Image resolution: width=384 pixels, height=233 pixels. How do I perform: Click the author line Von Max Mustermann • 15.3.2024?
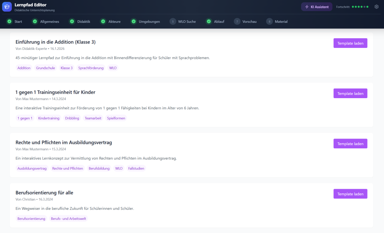pos(40,149)
